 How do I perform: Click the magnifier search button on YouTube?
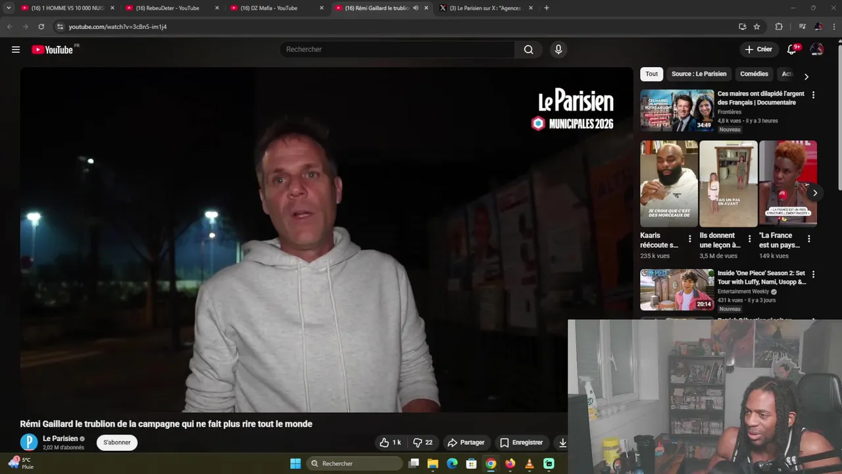click(528, 49)
